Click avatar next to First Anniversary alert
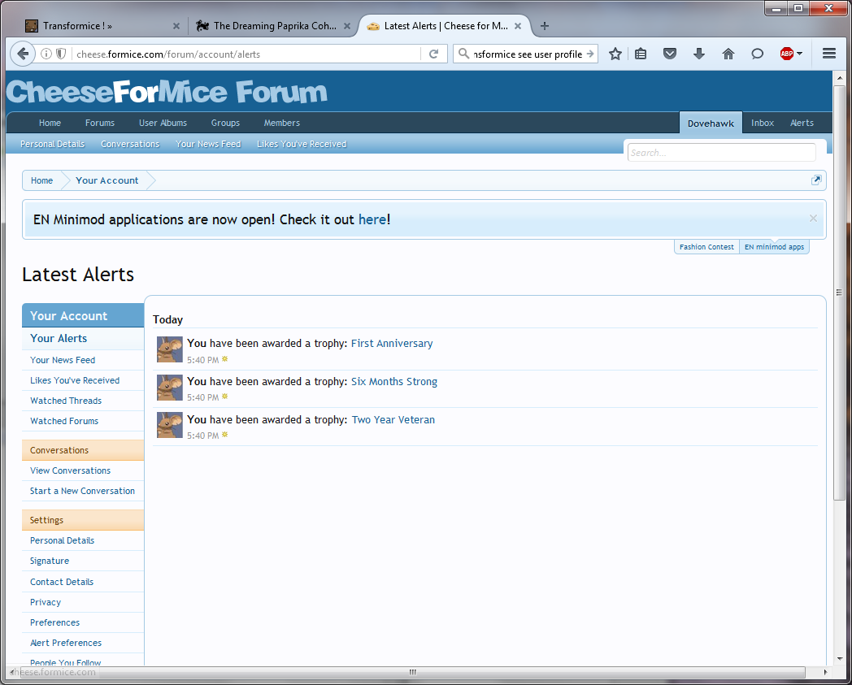852x685 pixels. point(170,349)
